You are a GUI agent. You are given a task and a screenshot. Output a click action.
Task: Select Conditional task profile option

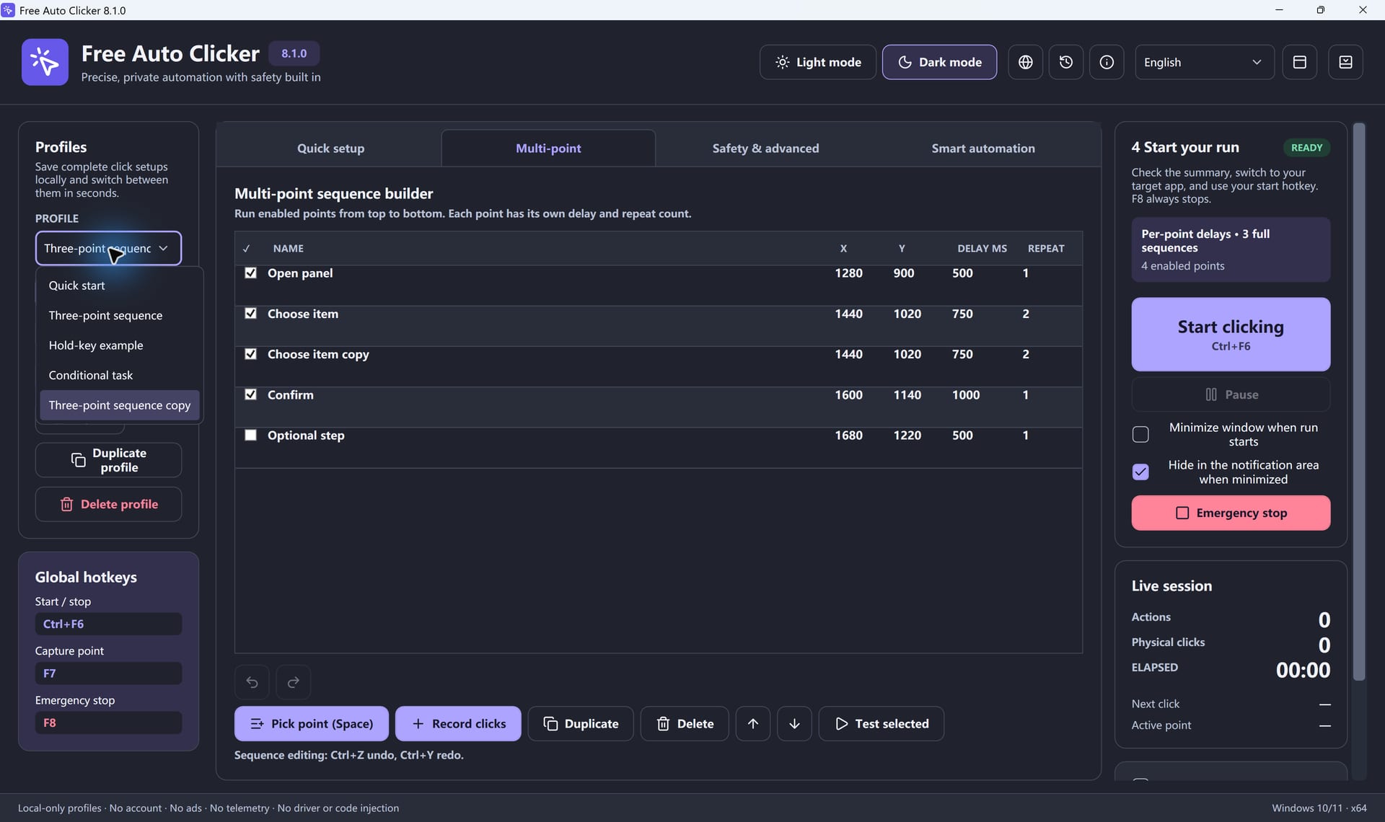(120, 375)
